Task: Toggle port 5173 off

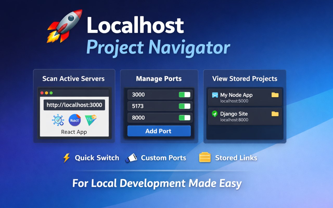Action: 184,106
